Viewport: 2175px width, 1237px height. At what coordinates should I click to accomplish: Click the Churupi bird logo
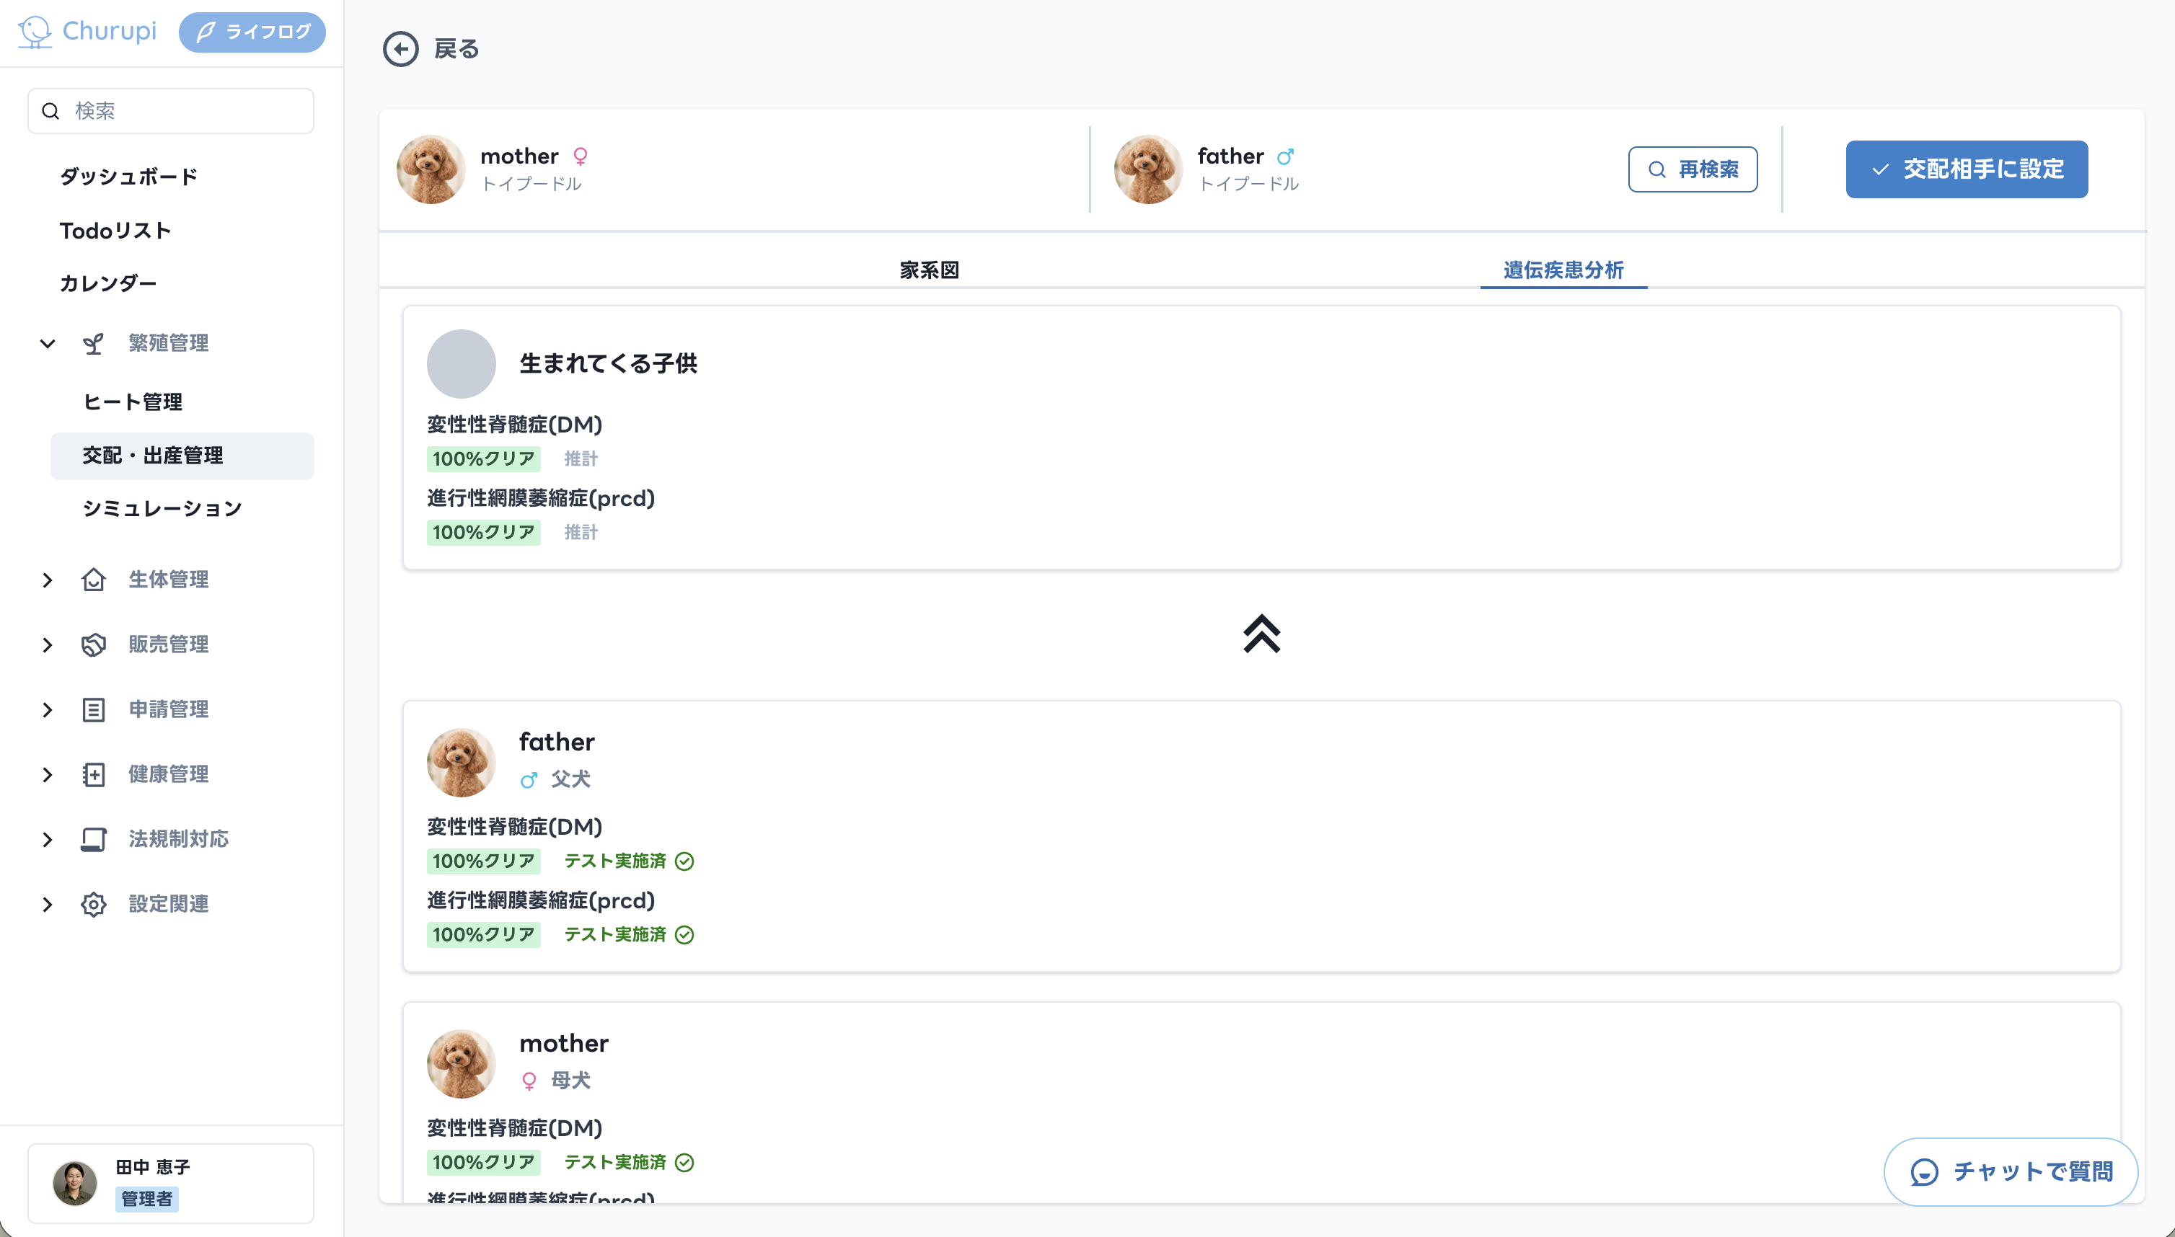coord(35,32)
